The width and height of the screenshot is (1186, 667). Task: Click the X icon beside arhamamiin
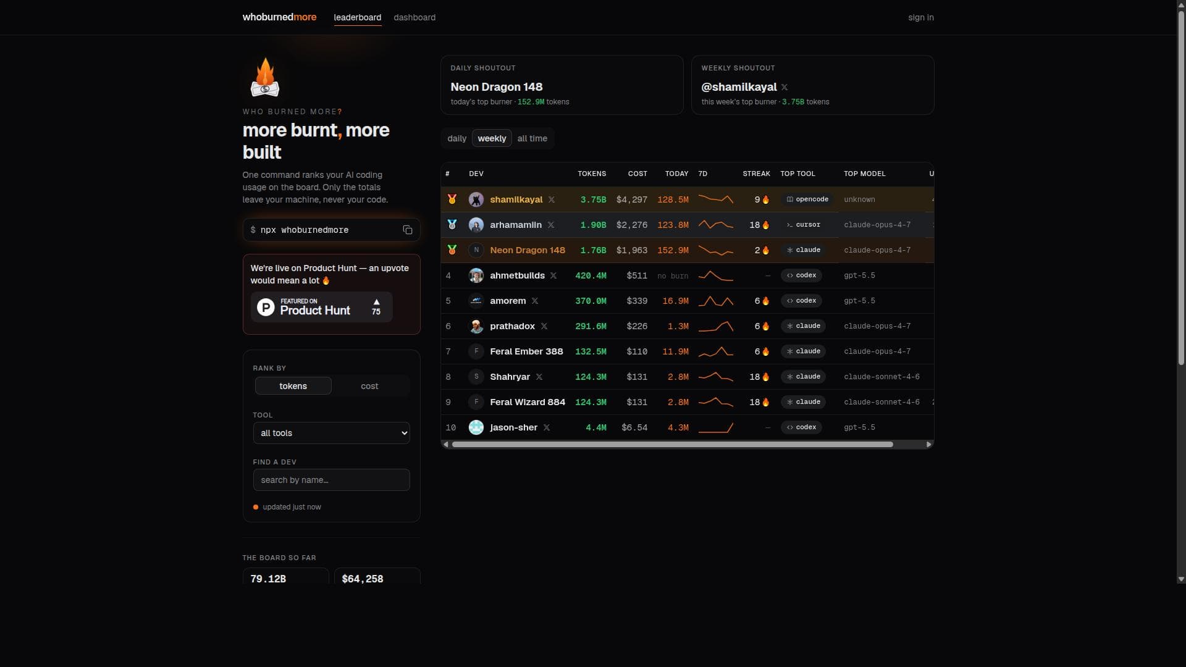point(551,225)
